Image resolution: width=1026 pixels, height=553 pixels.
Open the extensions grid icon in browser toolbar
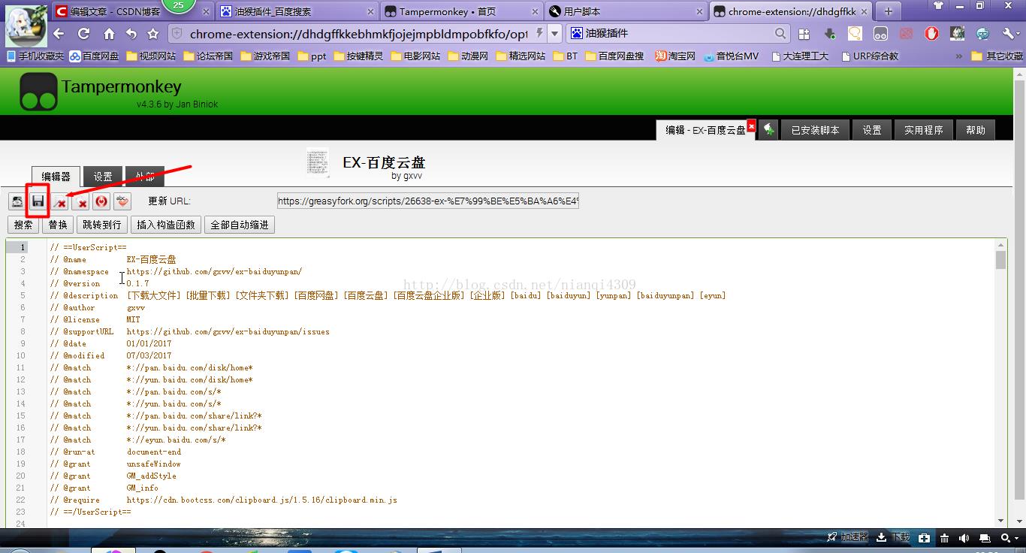click(804, 34)
